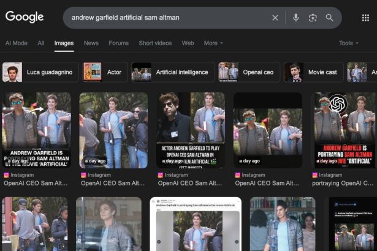Clear the search query with the X icon
Viewport: 377px width, 251px height.
click(x=275, y=18)
